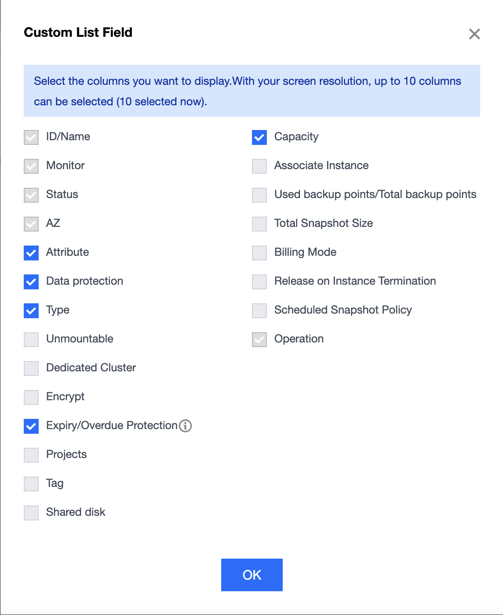This screenshot has width=503, height=615.
Task: Click OK to confirm column selection
Action: click(251, 575)
